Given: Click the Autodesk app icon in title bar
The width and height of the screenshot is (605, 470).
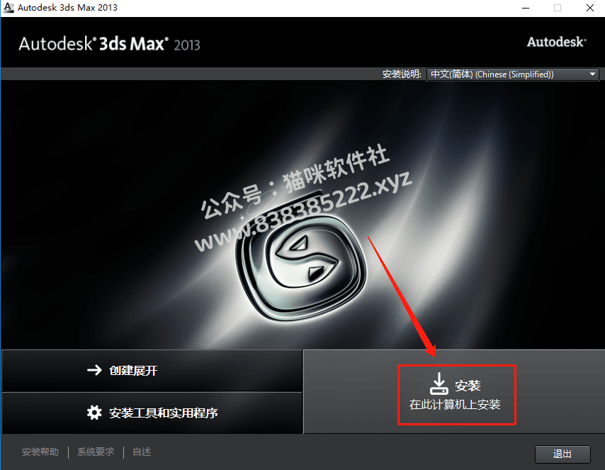Looking at the screenshot, I should click(x=8, y=8).
